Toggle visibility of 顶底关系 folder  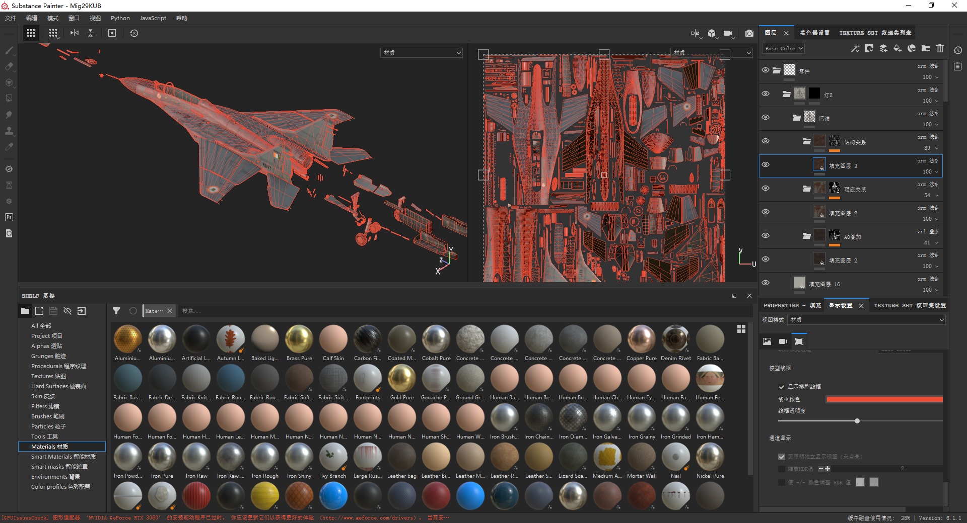click(x=766, y=189)
